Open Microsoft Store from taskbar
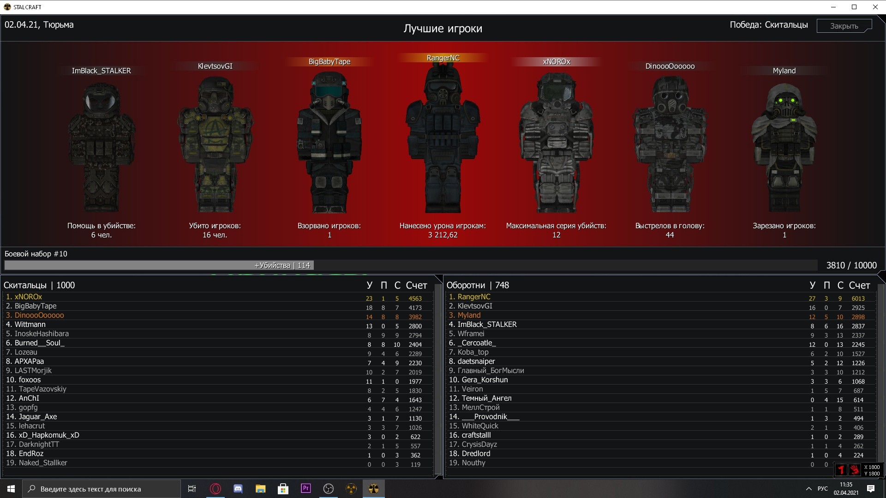The height and width of the screenshot is (498, 886). coord(283,489)
